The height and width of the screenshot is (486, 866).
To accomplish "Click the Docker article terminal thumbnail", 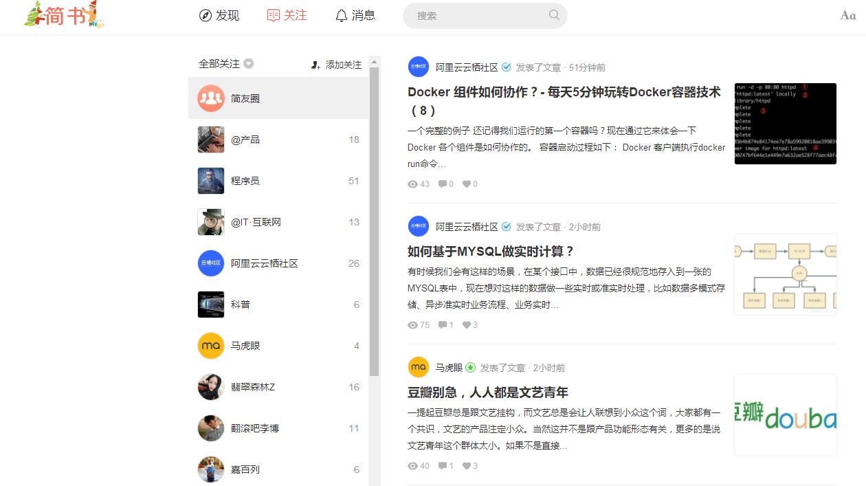I will [x=786, y=124].
